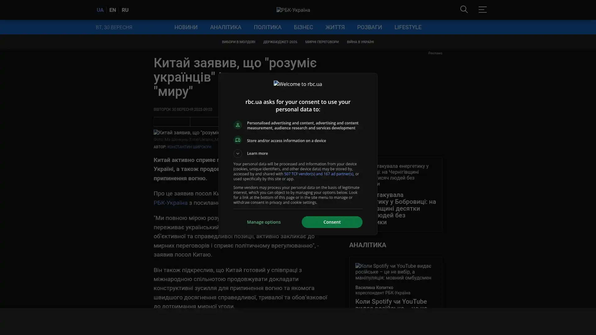This screenshot has height=335, width=596.
Task: Open the site search magnifier icon
Action: click(x=464, y=10)
